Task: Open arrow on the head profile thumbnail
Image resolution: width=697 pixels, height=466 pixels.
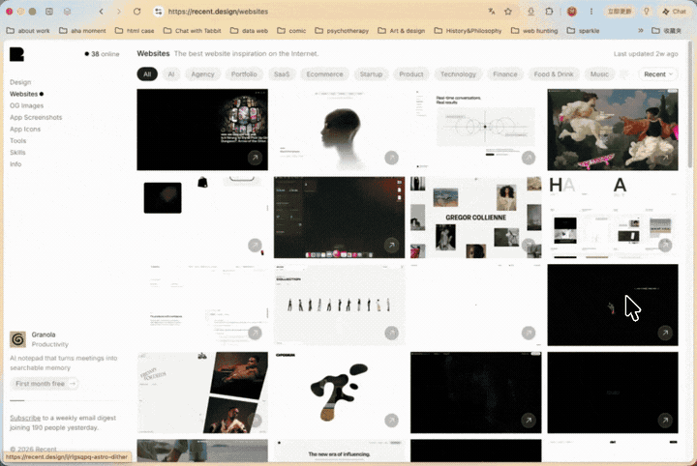Action: point(392,158)
